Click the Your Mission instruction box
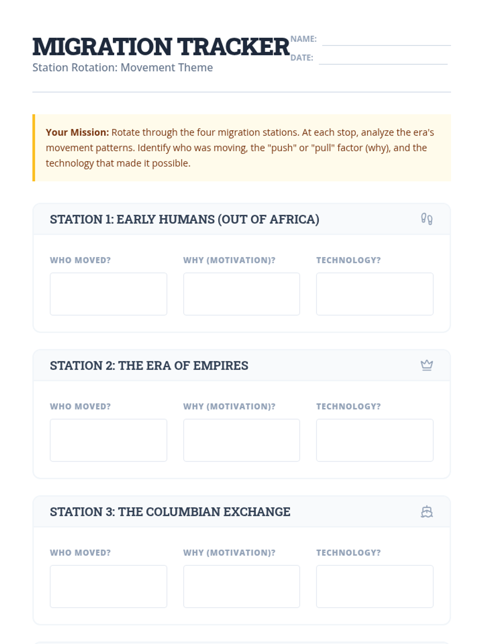The image size is (483, 644). point(242,148)
